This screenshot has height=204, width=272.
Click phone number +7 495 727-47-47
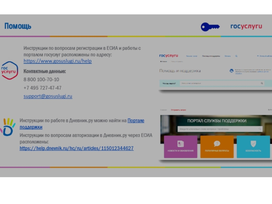(x=42, y=88)
